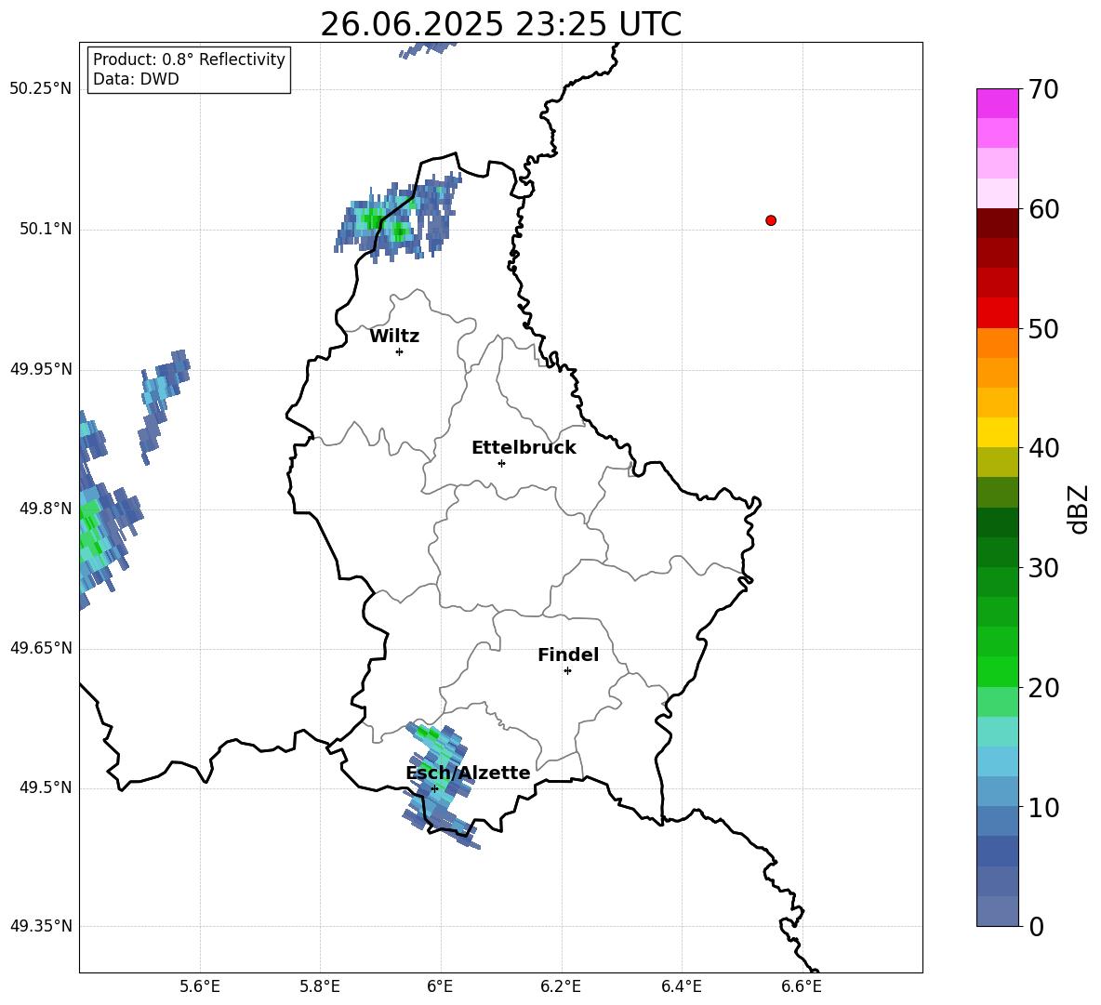Click the 6.2°E longitude label

click(561, 986)
